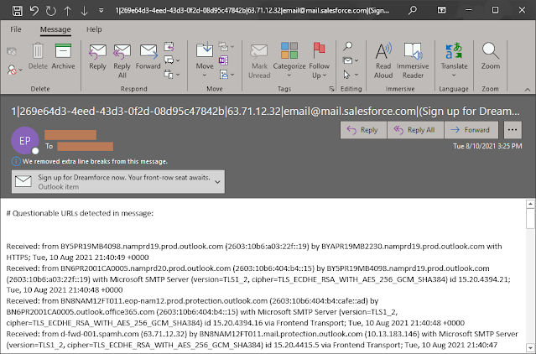Select the Message ribbon tab
This screenshot has height=354, width=536.
click(x=55, y=29)
